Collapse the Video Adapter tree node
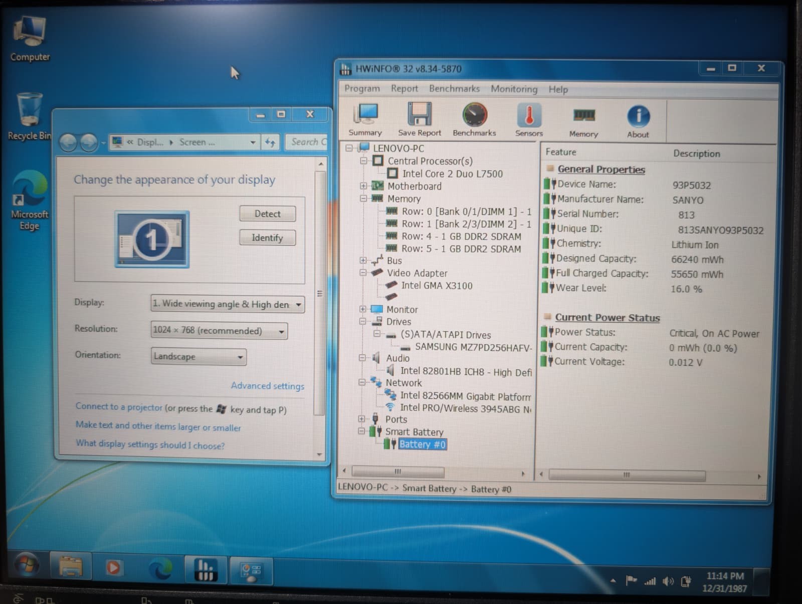 (x=363, y=273)
